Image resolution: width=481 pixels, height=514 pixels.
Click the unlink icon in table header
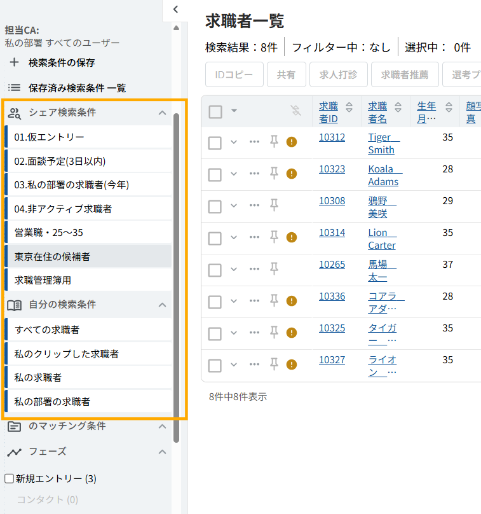click(296, 111)
